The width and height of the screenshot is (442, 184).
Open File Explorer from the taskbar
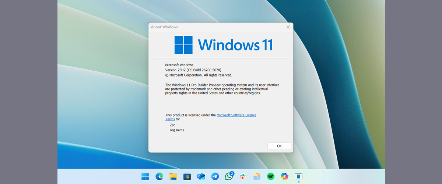[173, 176]
